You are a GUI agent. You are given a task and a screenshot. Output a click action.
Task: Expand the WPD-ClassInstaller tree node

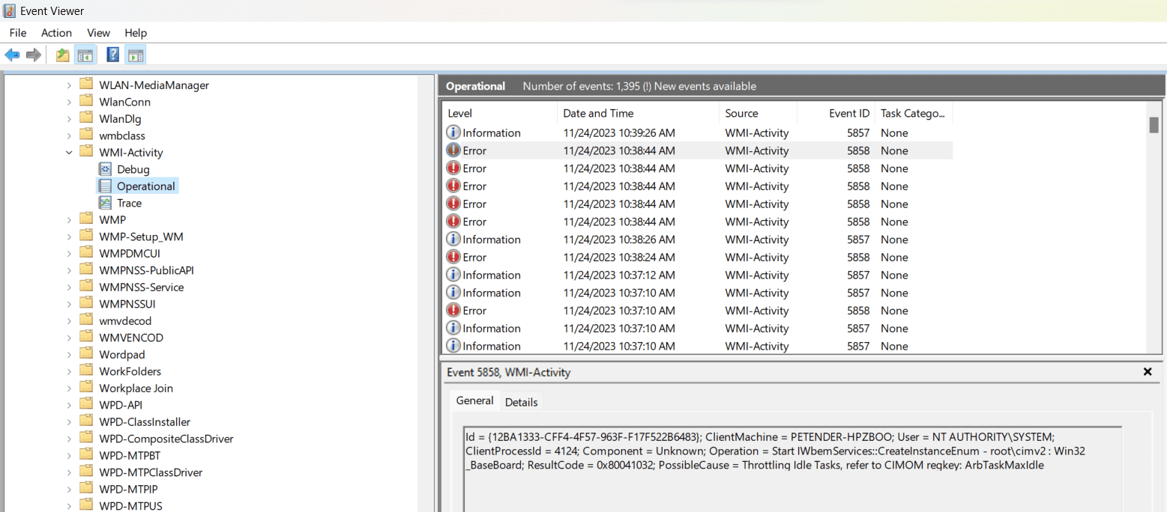69,421
